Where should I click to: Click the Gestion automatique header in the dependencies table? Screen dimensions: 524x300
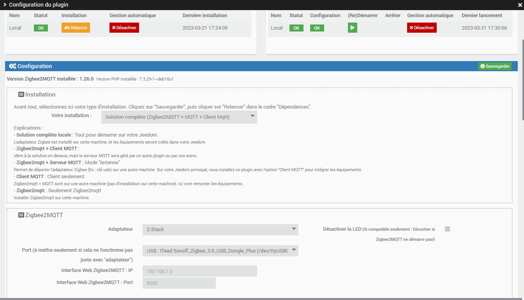point(132,16)
